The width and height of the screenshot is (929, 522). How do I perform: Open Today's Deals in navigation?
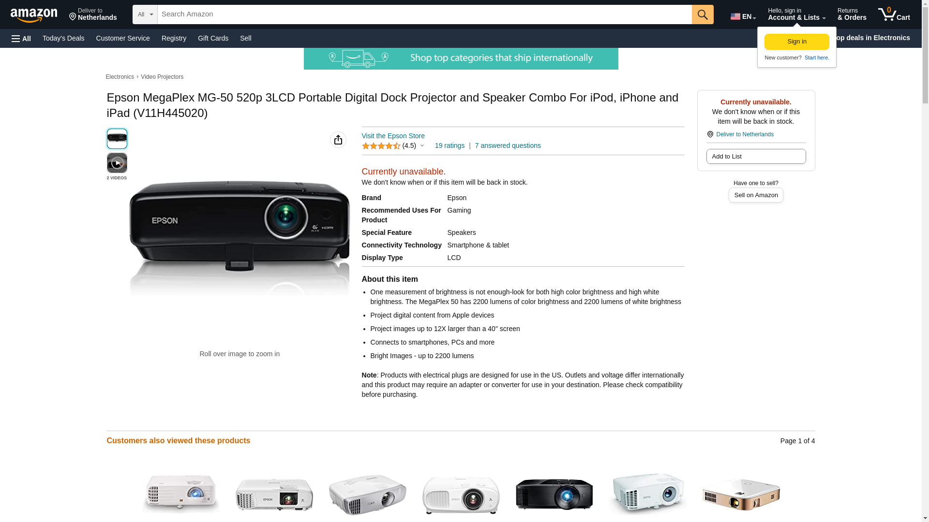(x=63, y=38)
